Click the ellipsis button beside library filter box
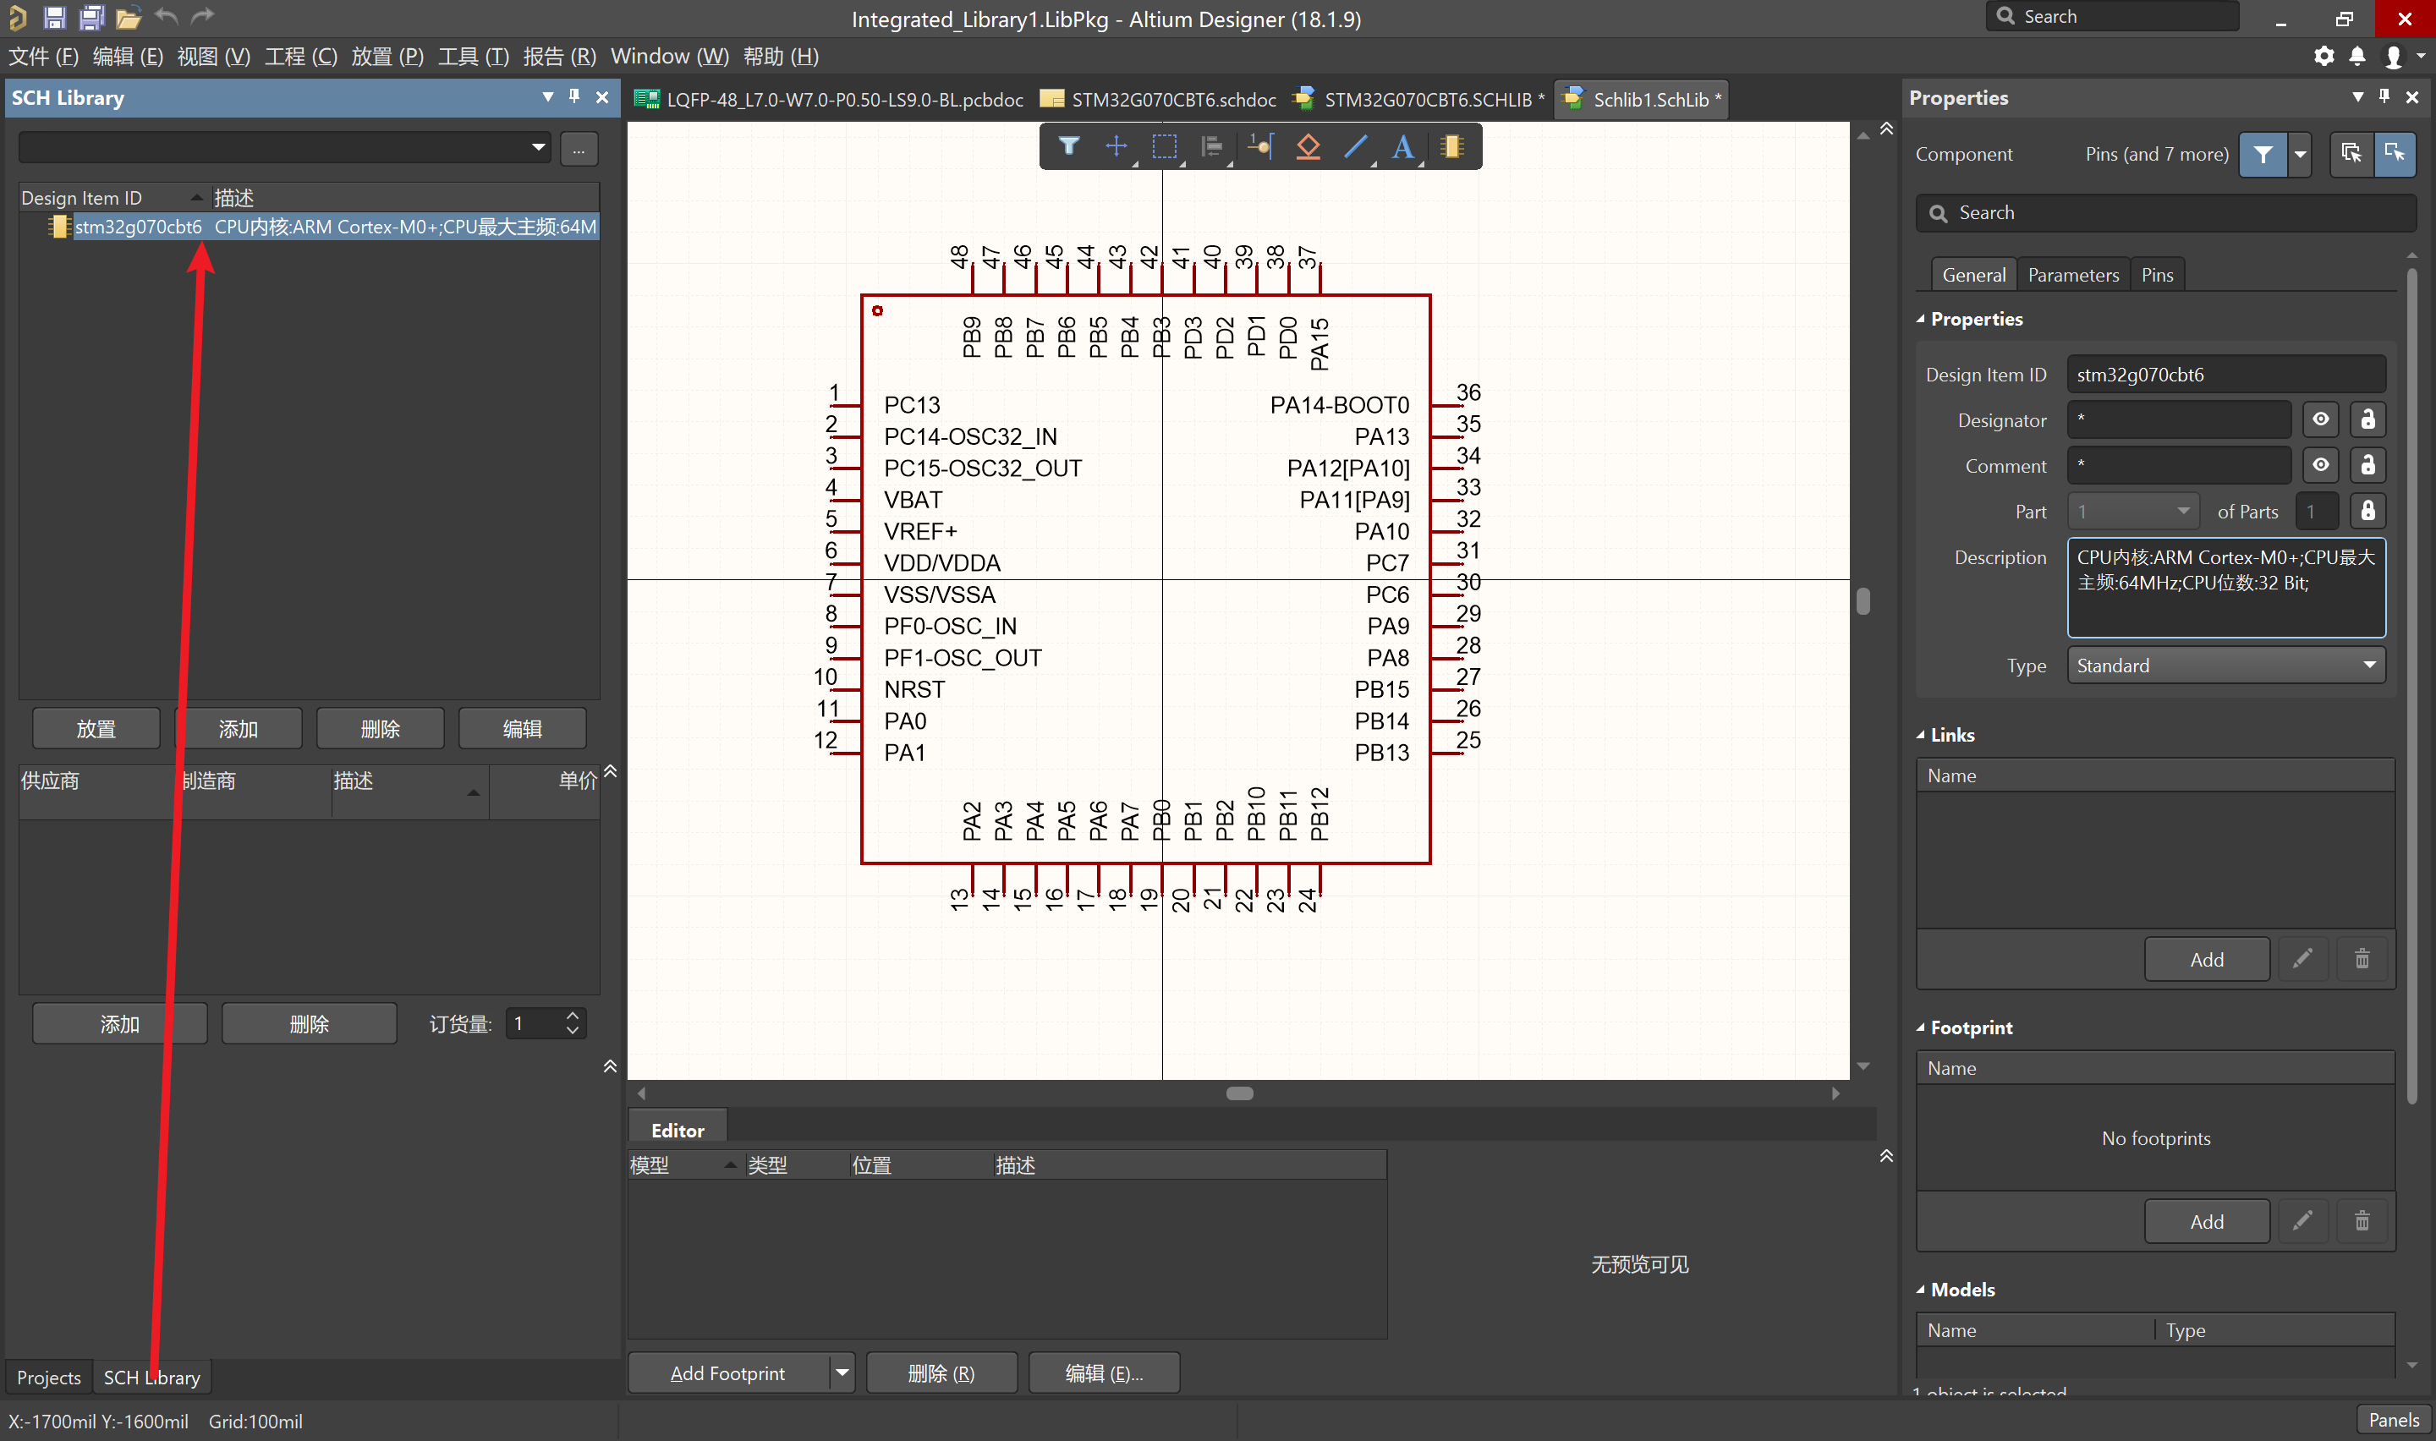Image resolution: width=2436 pixels, height=1441 pixels. [579, 149]
